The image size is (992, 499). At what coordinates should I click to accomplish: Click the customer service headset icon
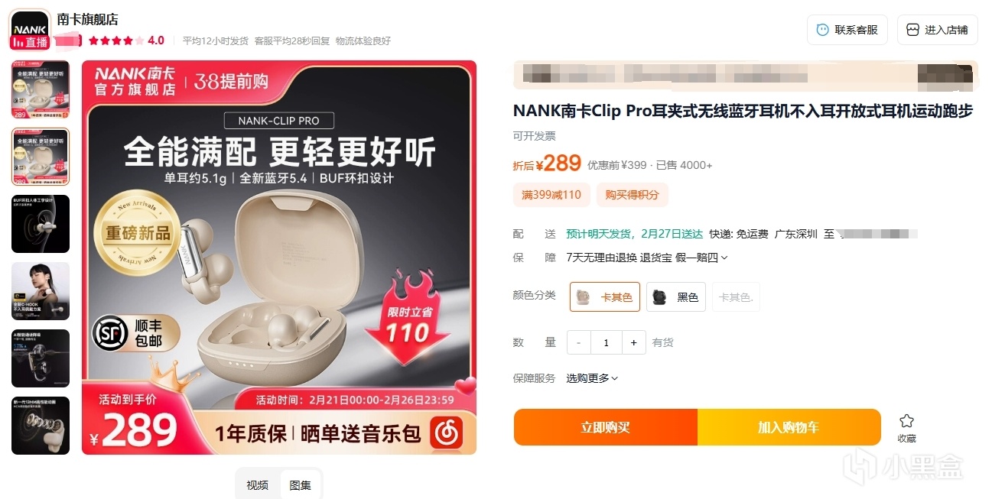(x=822, y=30)
